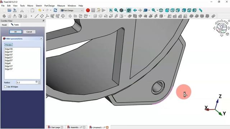Image resolution: width=230 pixels, height=129 pixels.
Task: Confirm the fillet with OK
Action: click(x=15, y=32)
